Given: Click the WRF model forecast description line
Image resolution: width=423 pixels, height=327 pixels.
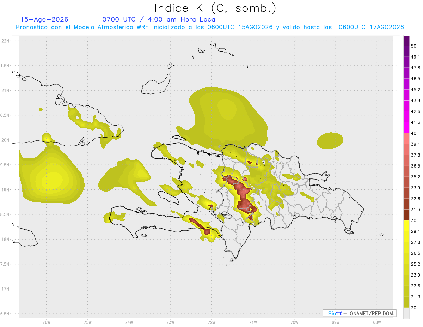Looking at the screenshot, I should [210, 27].
